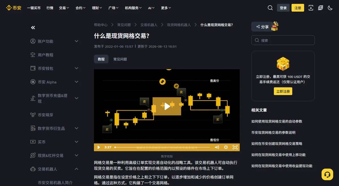Open the 理财 dropdown menu
The height and width of the screenshot is (186, 339).
click(x=97, y=8)
